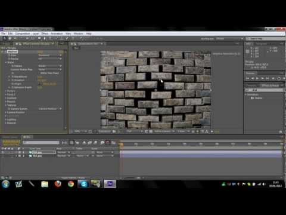The width and height of the screenshot is (286, 215).
Task: Select the Pen tool
Action: (45, 38)
